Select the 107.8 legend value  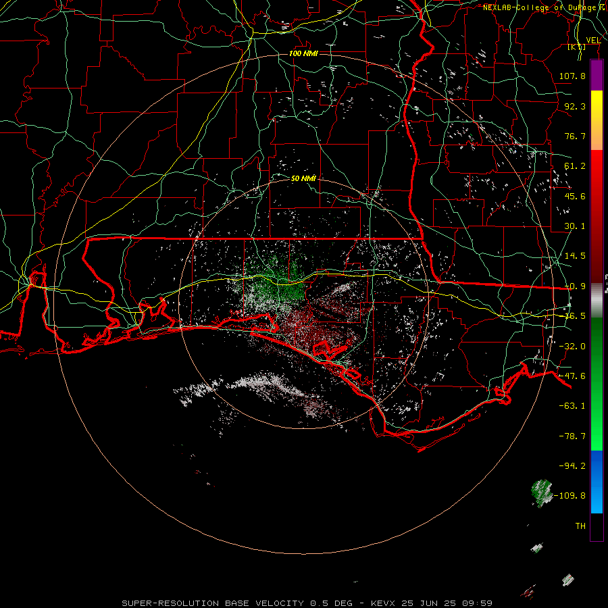(x=572, y=76)
